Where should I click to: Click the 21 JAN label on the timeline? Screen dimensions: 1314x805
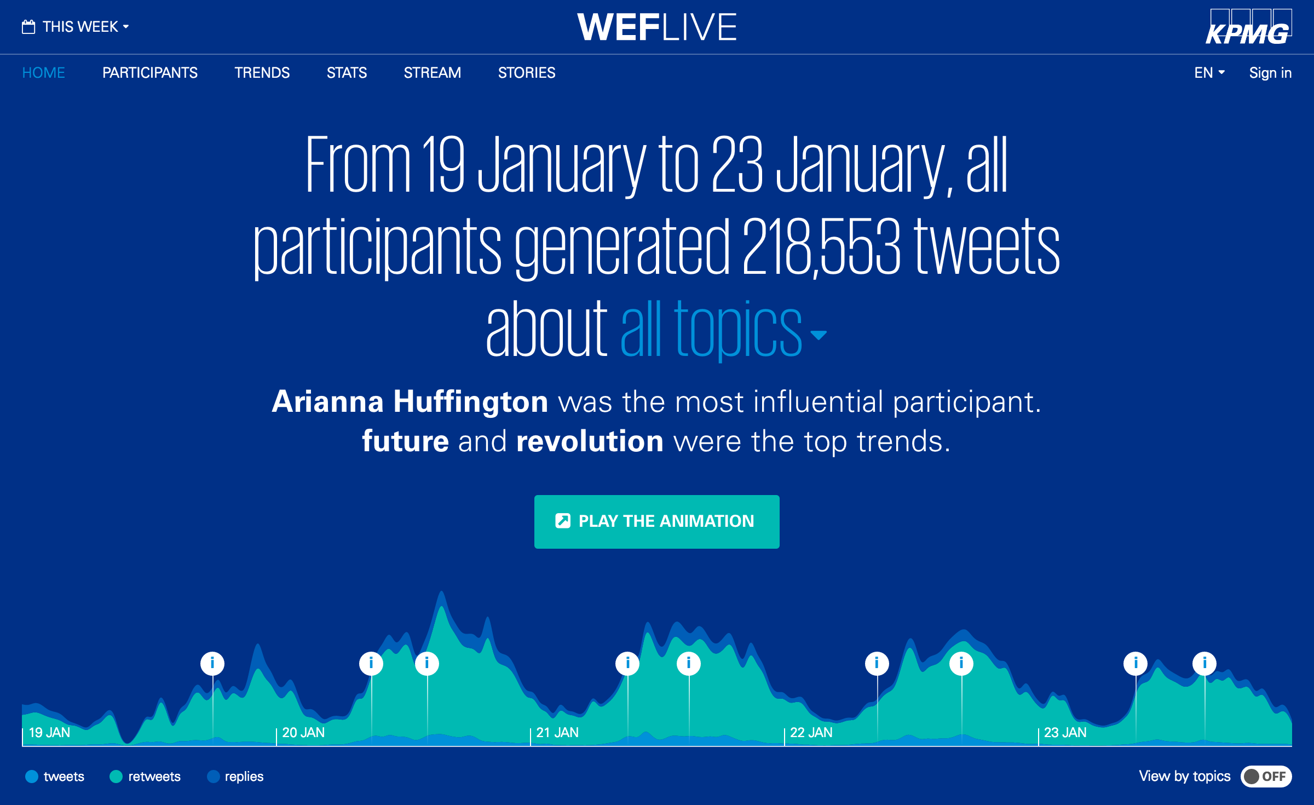coord(557,733)
